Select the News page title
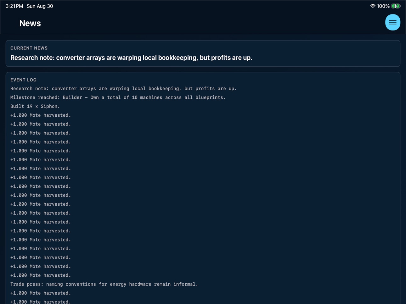 coord(30,23)
